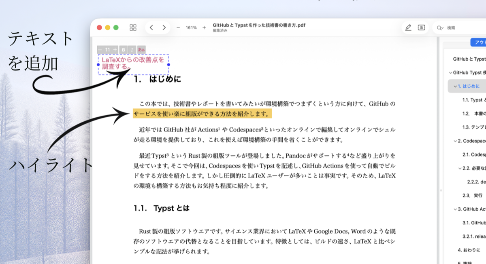This screenshot has width=486, height=264.
Task: Toggle bold for the annotation text
Action: [124, 49]
